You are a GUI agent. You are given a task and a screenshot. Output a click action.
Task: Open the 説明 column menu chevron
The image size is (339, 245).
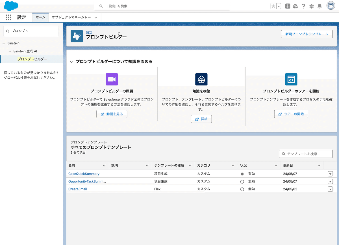147,166
